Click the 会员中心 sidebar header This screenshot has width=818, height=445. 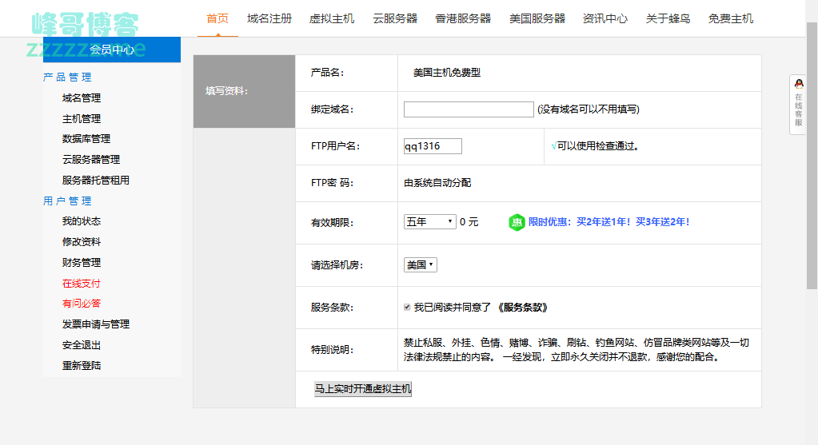tap(112, 50)
